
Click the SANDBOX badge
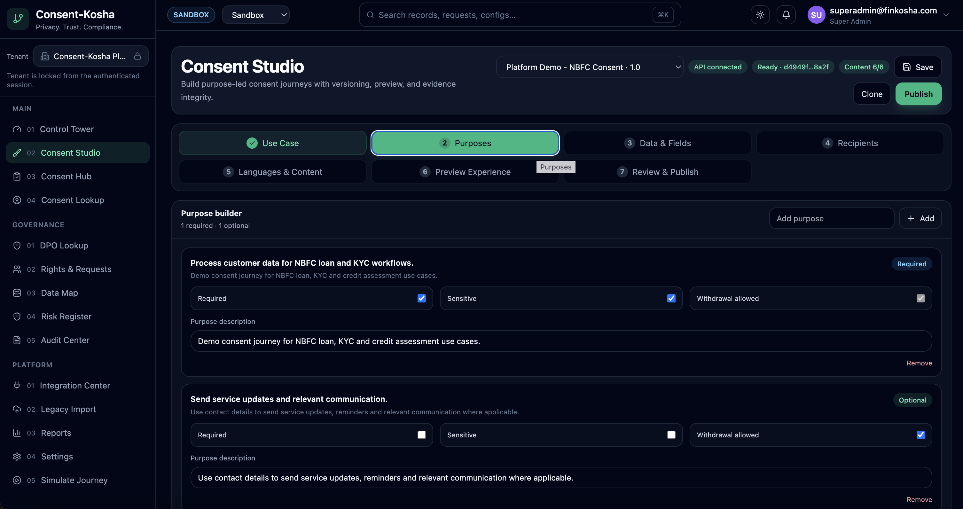(191, 15)
